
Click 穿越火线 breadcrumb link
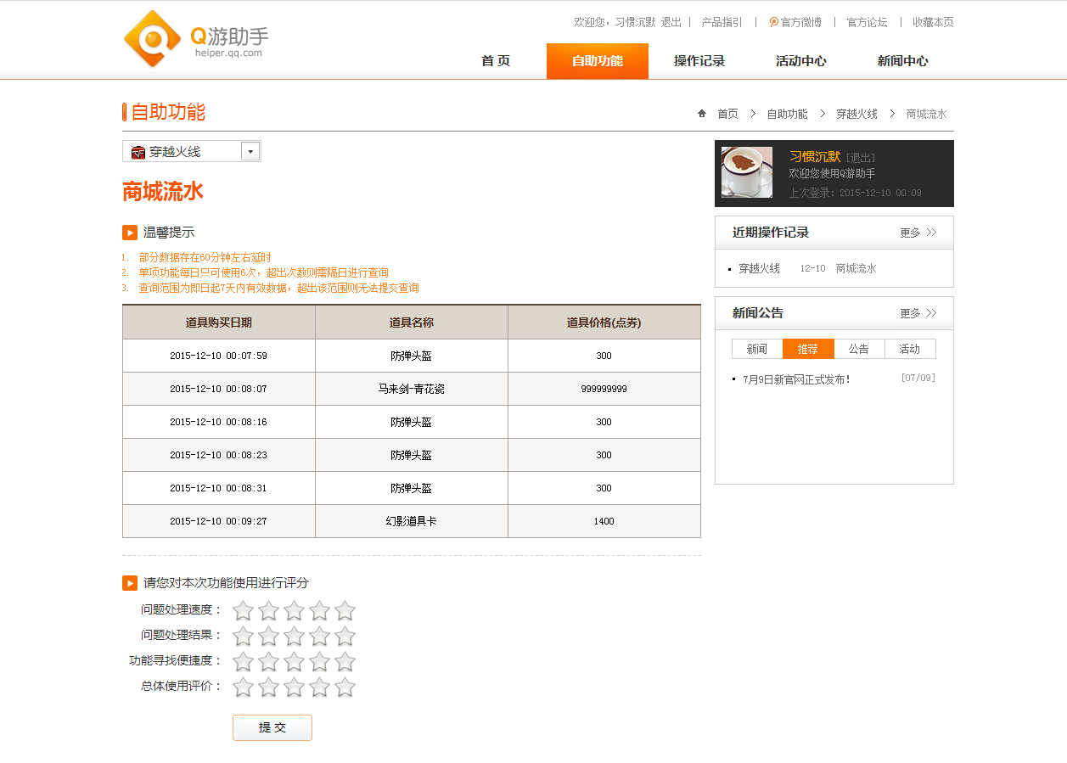[x=857, y=114]
